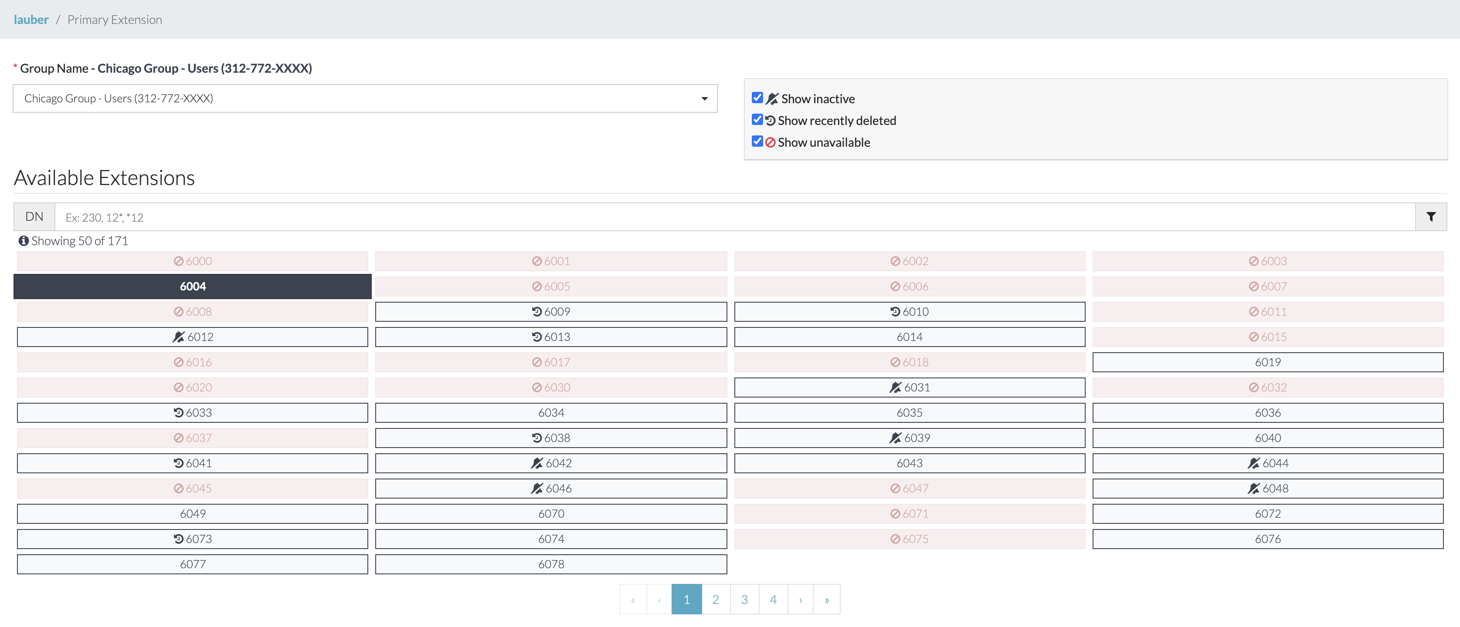Click the DN extension filter input field
The width and height of the screenshot is (1460, 627).
(x=734, y=217)
